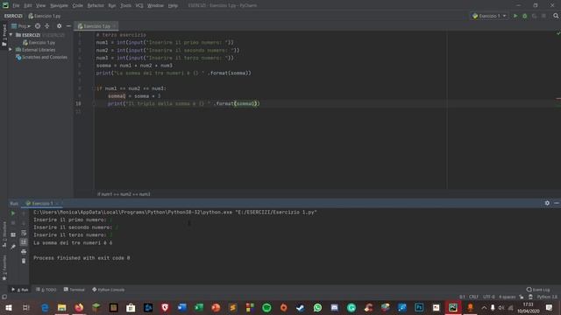Click the layout restore icon in Run panel

point(13,234)
